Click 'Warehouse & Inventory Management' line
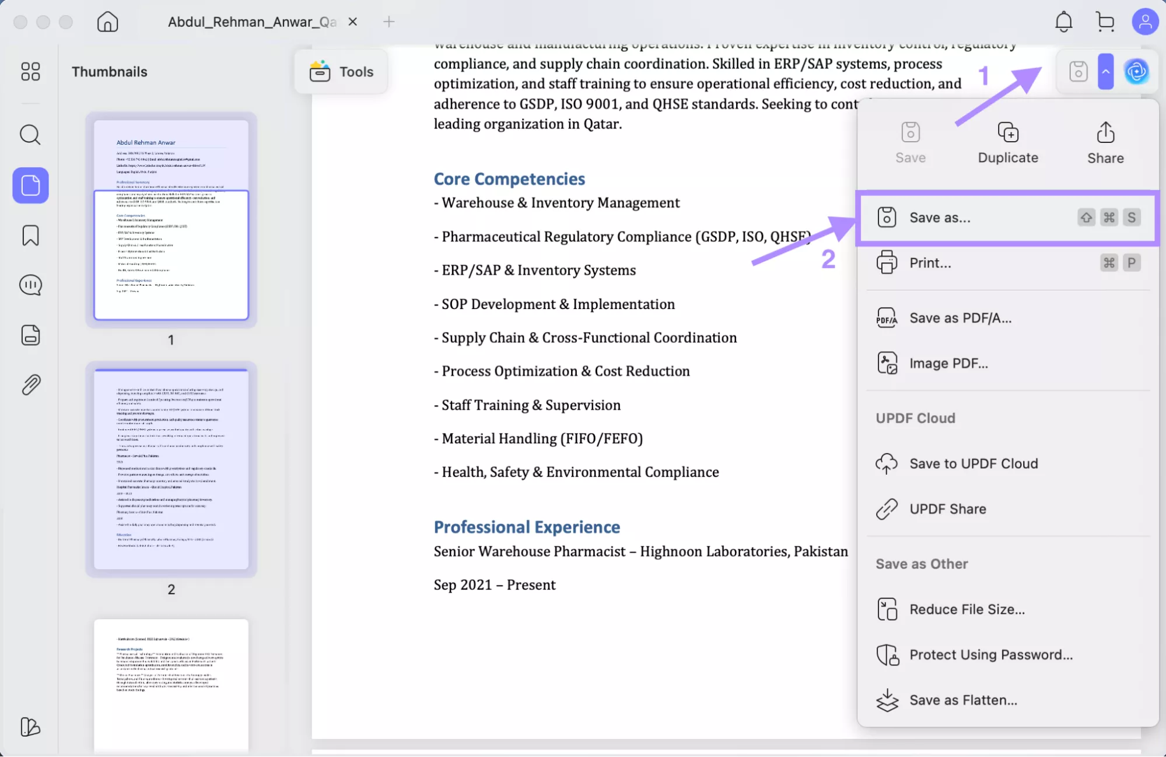This screenshot has width=1166, height=757. pyautogui.click(x=556, y=203)
